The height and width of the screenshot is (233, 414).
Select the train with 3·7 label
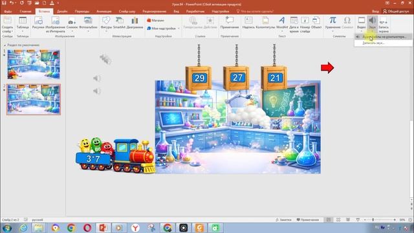click(115, 155)
